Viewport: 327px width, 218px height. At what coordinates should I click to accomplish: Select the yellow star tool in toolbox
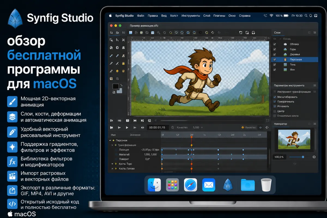pos(117,71)
